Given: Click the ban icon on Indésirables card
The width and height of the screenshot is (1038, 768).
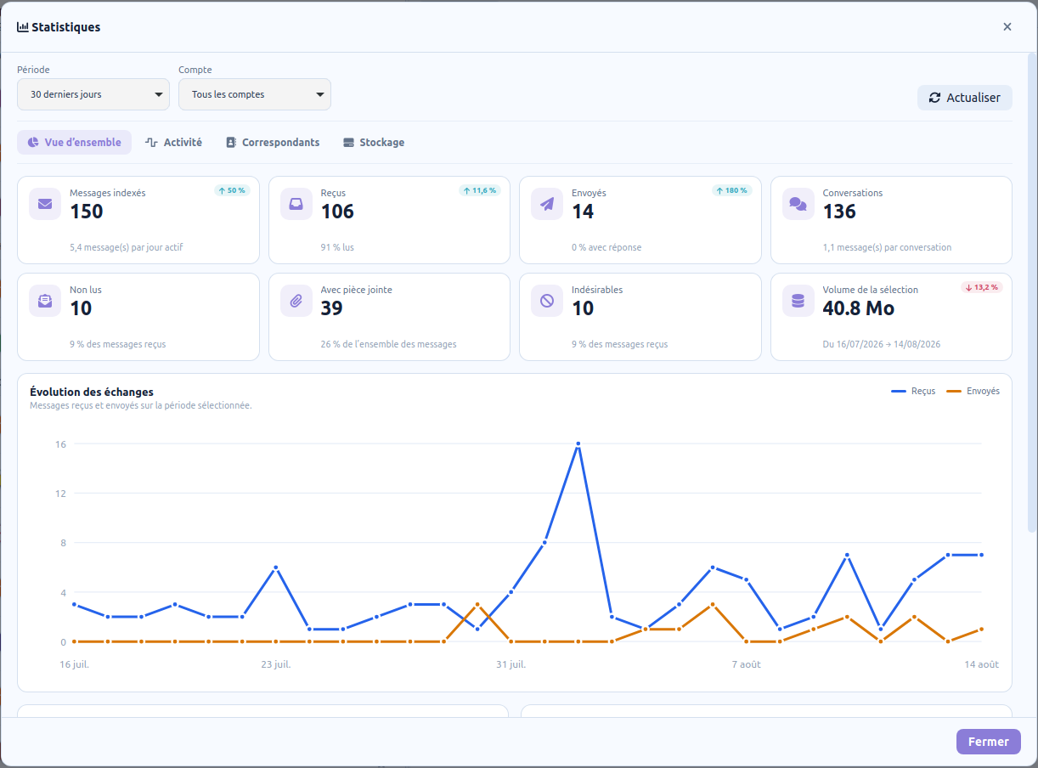Looking at the screenshot, I should 547,301.
